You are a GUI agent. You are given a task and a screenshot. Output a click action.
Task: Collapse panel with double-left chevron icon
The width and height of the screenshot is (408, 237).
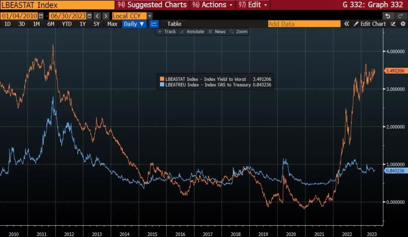[x=346, y=24]
